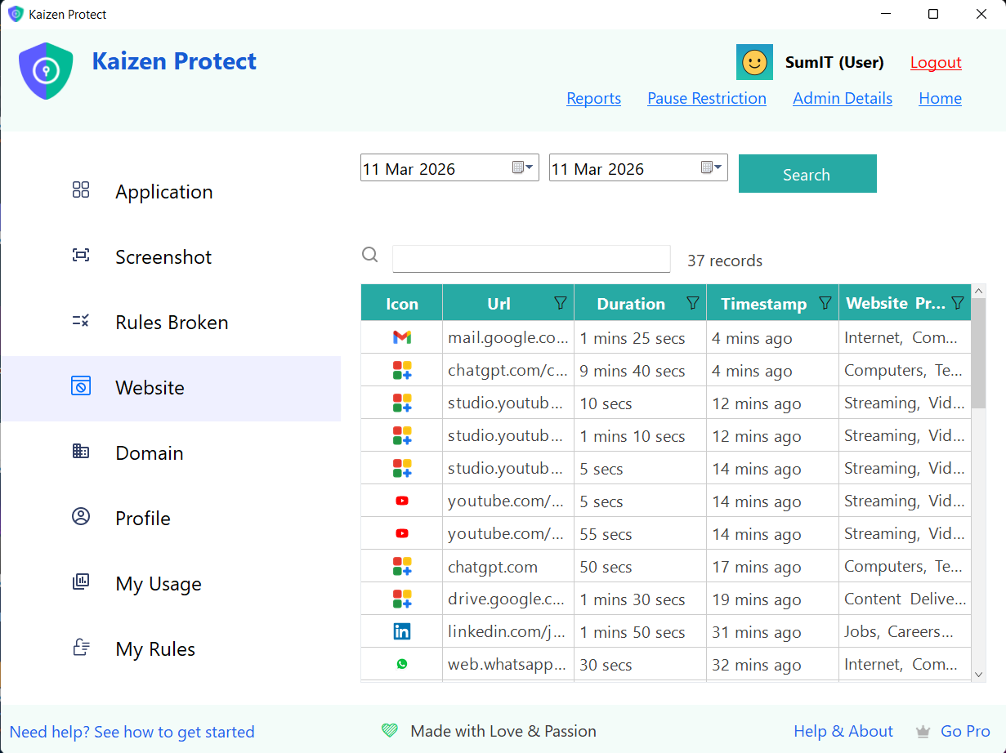Open My Usage using its icon
The width and height of the screenshot is (1006, 753).
[x=81, y=581]
